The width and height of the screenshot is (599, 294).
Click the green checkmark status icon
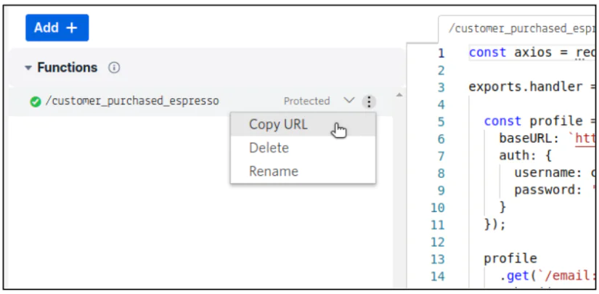[35, 102]
